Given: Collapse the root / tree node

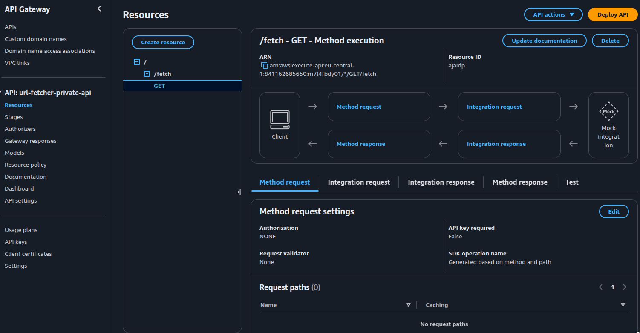Looking at the screenshot, I should (x=137, y=62).
